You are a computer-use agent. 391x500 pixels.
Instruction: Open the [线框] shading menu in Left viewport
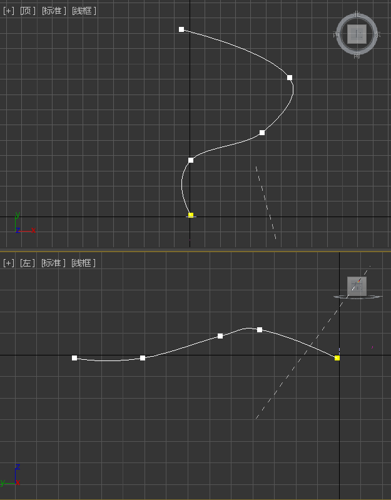point(84,263)
